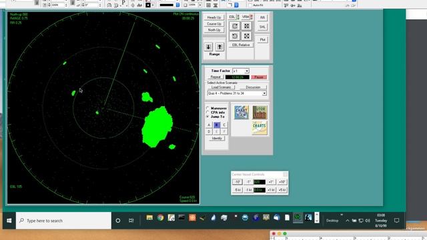Increase vessel speed by 1 knot

coord(271,190)
